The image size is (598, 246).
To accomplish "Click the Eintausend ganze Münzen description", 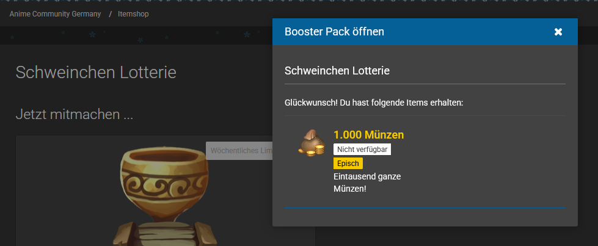I will (367, 183).
